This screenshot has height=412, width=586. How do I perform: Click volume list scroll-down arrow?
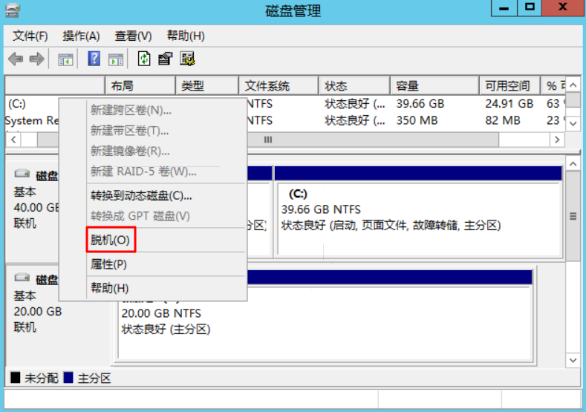pos(573,124)
